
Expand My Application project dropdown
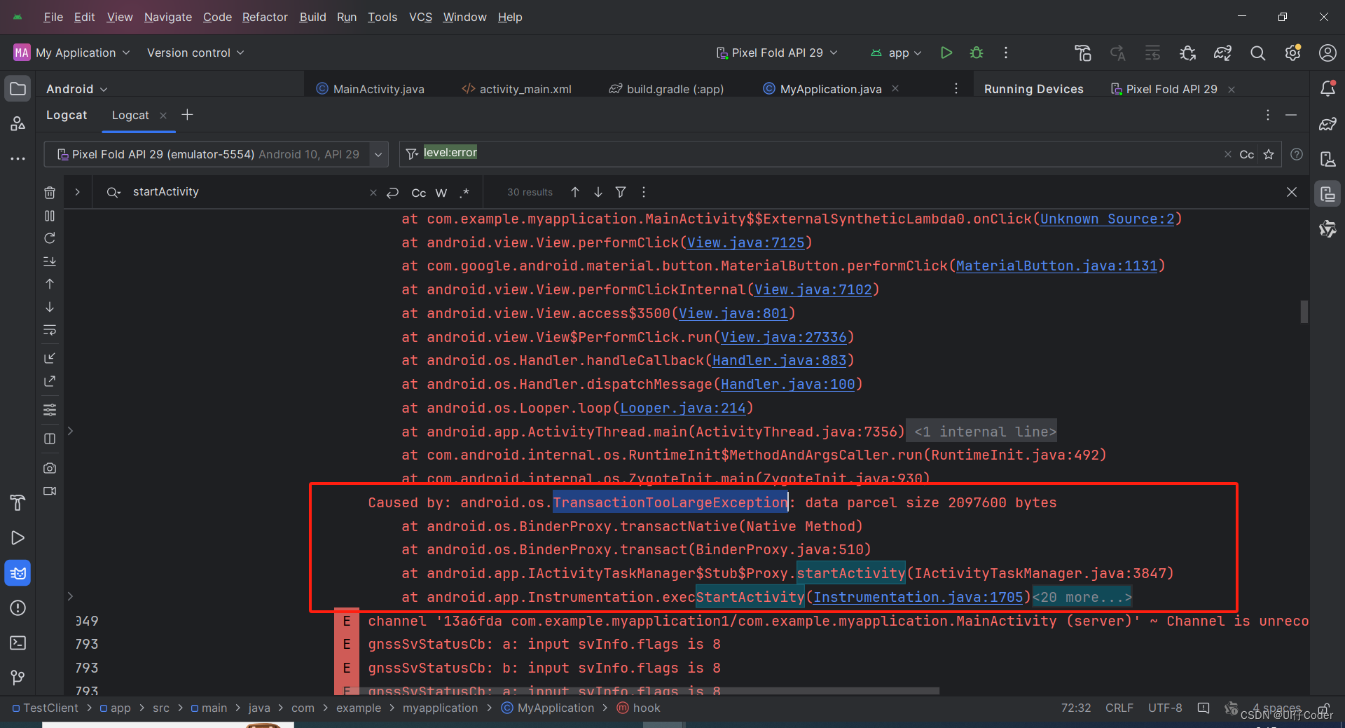point(71,53)
